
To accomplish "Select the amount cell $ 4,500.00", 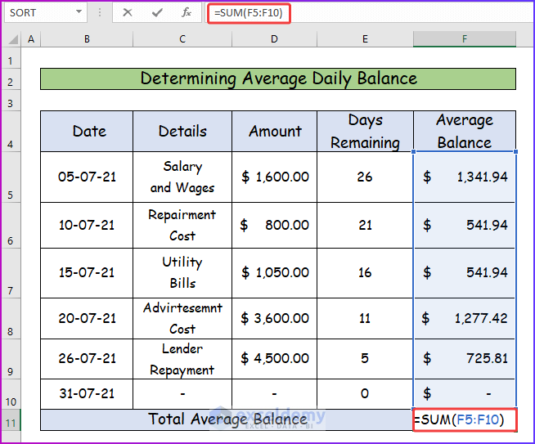I will pyautogui.click(x=274, y=358).
